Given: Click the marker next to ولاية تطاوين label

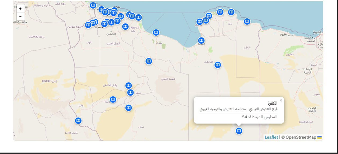Looking at the screenshot, I should coord(88,25).
